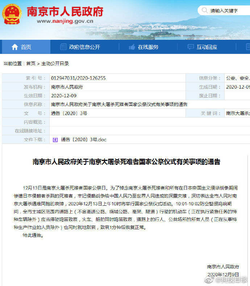This screenshot has width=250, height=286.
Task: Select the 废止日期 label cell
Action: coord(205,95)
